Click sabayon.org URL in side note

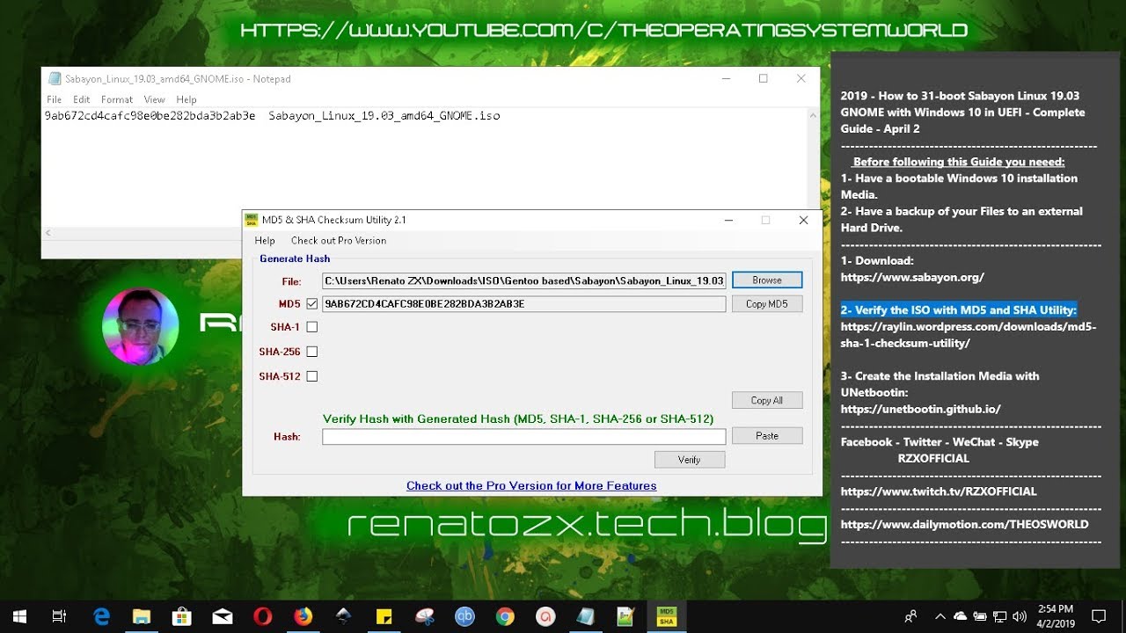point(912,277)
